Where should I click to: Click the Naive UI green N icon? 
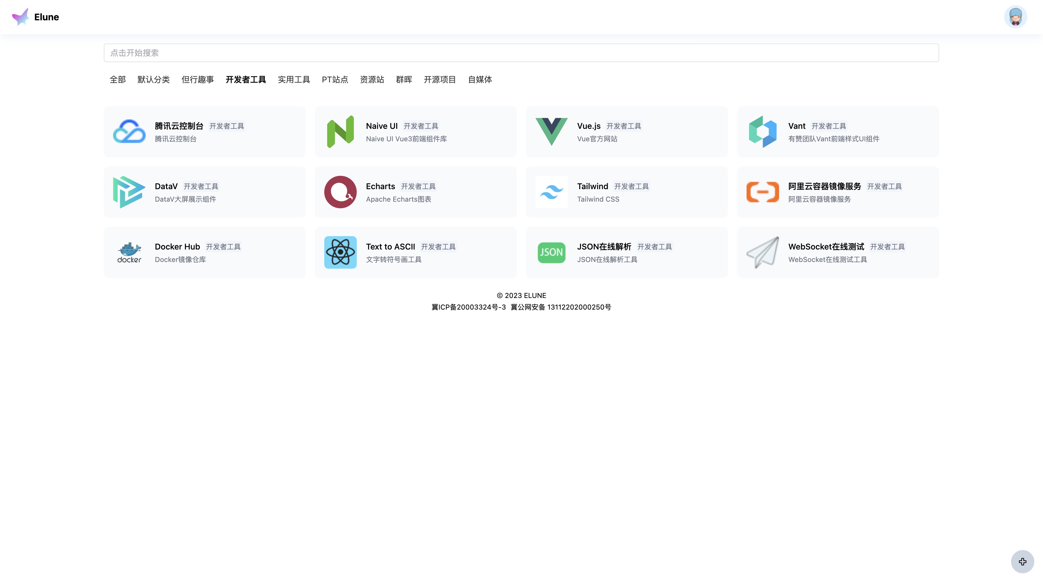pyautogui.click(x=340, y=132)
